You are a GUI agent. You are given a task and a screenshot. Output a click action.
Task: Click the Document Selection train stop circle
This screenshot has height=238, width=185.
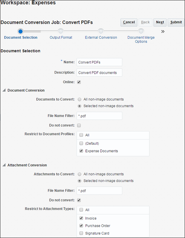[x=21, y=31]
